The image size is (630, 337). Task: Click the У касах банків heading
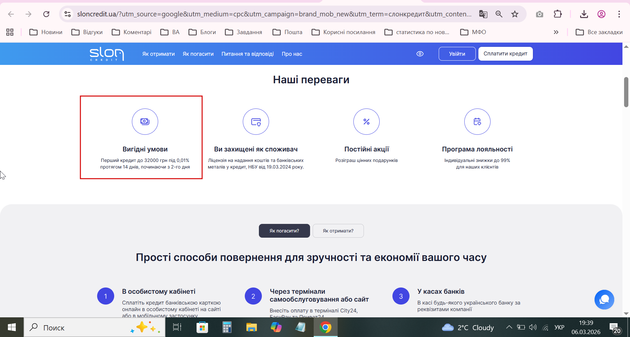441,291
